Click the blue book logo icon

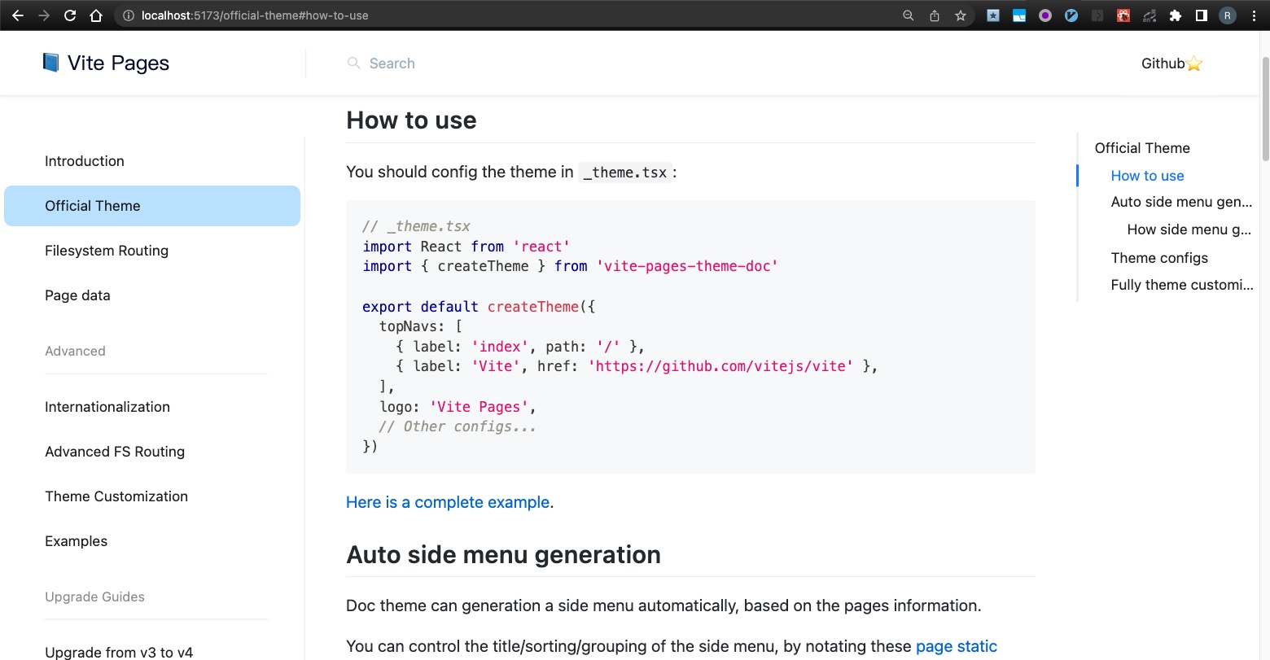pyautogui.click(x=50, y=63)
